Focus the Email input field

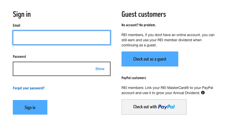pos(62,38)
